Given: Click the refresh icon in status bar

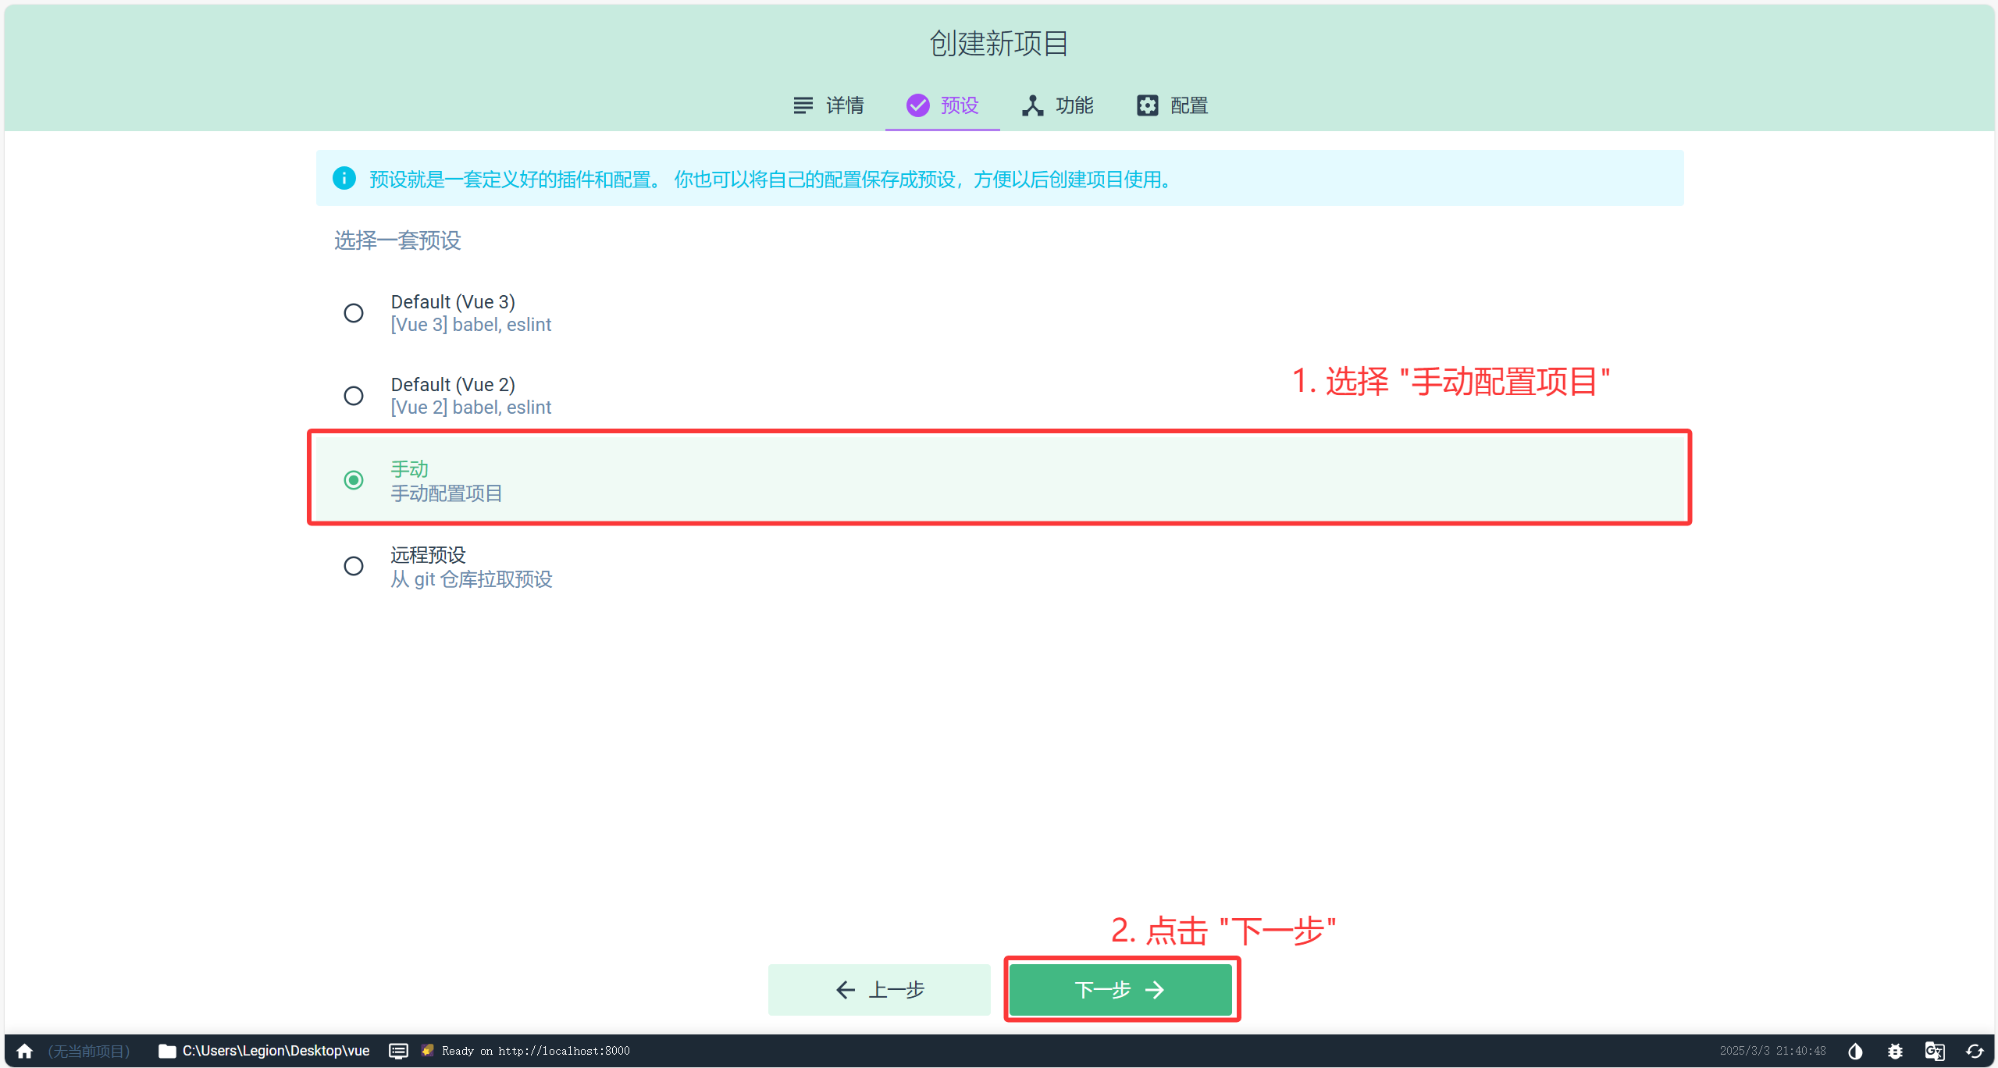Looking at the screenshot, I should click(1975, 1051).
